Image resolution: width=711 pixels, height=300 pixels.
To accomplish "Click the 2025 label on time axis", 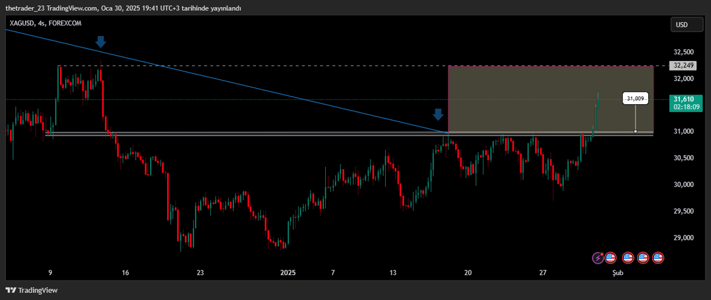I will [x=288, y=273].
